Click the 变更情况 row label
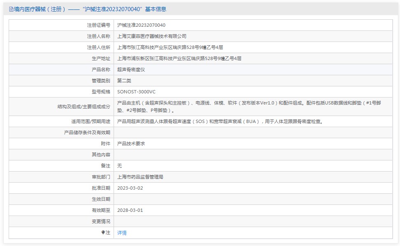 pos(101,221)
